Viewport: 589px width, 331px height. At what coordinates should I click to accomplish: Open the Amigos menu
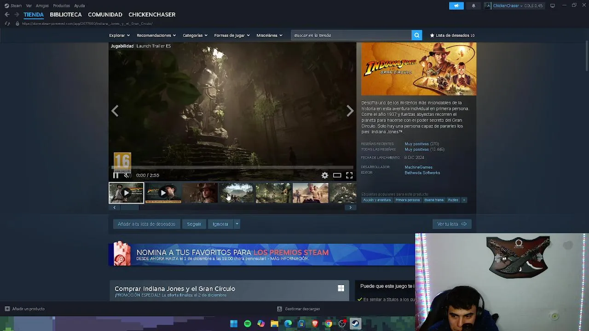(42, 6)
